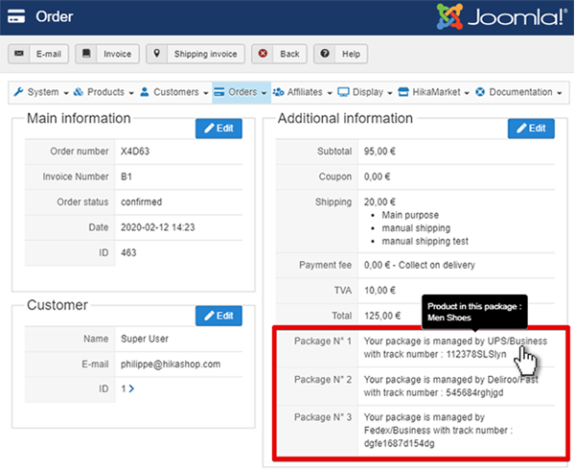
Task: Click the Customers person icon
Action: (x=145, y=92)
